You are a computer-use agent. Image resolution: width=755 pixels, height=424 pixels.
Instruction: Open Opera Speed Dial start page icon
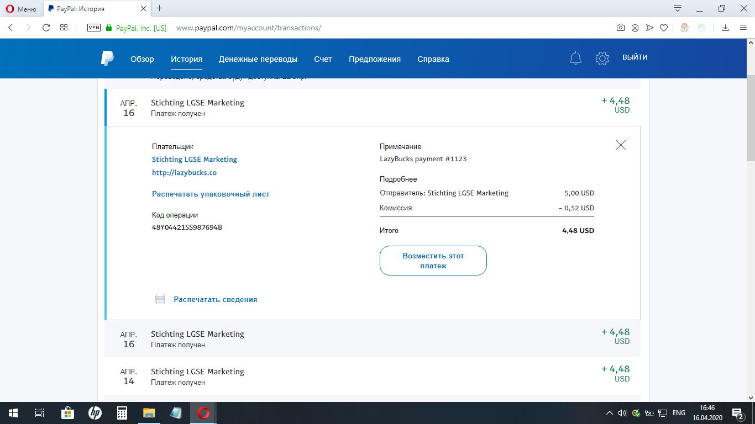pyautogui.click(x=64, y=28)
